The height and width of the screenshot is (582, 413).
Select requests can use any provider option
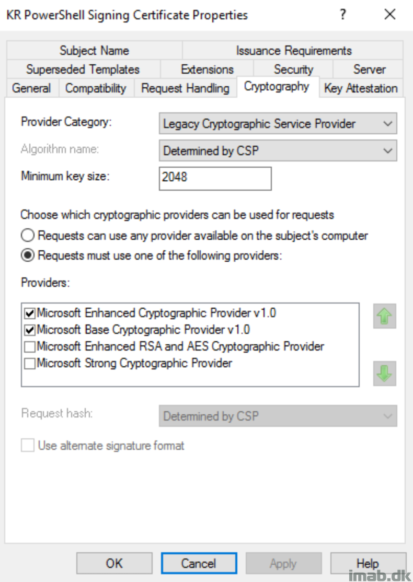(28, 235)
